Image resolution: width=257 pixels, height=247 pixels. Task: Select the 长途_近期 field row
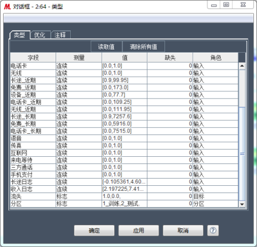[124, 80]
